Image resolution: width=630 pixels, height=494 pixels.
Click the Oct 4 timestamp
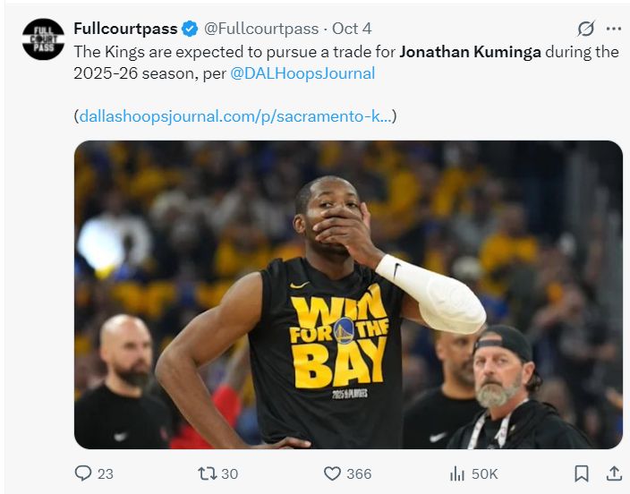(352, 29)
